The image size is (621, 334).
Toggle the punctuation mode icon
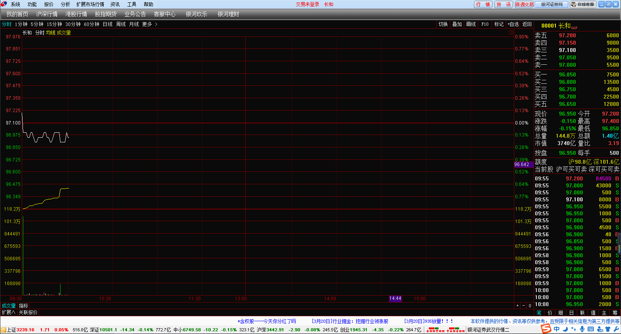574,329
